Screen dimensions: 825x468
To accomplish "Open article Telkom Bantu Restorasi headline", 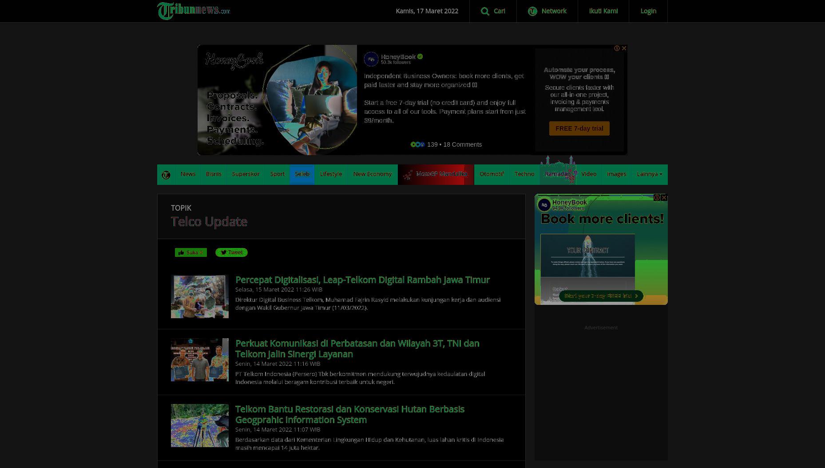I will coord(350,414).
